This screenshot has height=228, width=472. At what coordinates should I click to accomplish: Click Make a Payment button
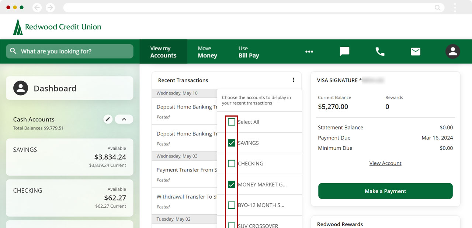pos(385,191)
